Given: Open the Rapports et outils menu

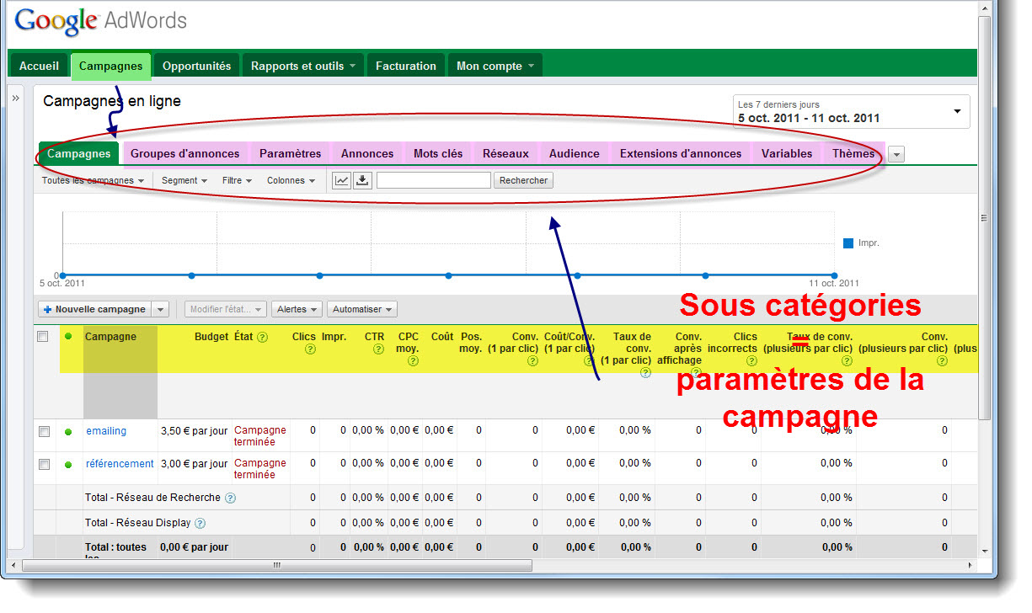Looking at the screenshot, I should coord(303,66).
